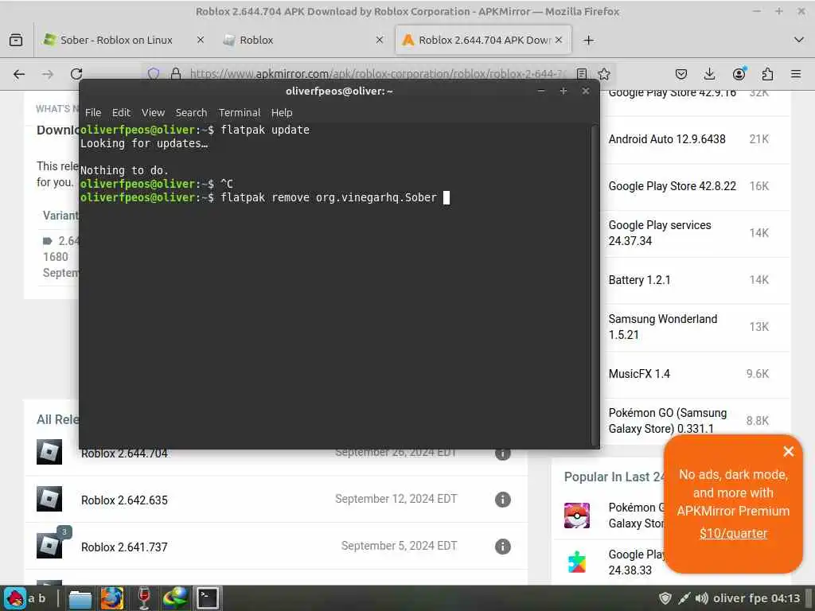Click the terminal window vertical scrollbar
The image size is (815, 611).
595,285
